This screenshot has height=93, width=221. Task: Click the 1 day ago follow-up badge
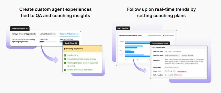(x=178, y=75)
